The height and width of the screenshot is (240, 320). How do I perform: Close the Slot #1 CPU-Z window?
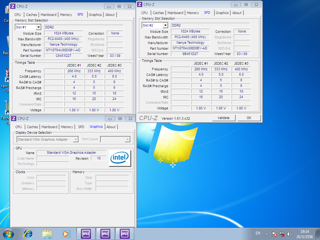[129, 7]
